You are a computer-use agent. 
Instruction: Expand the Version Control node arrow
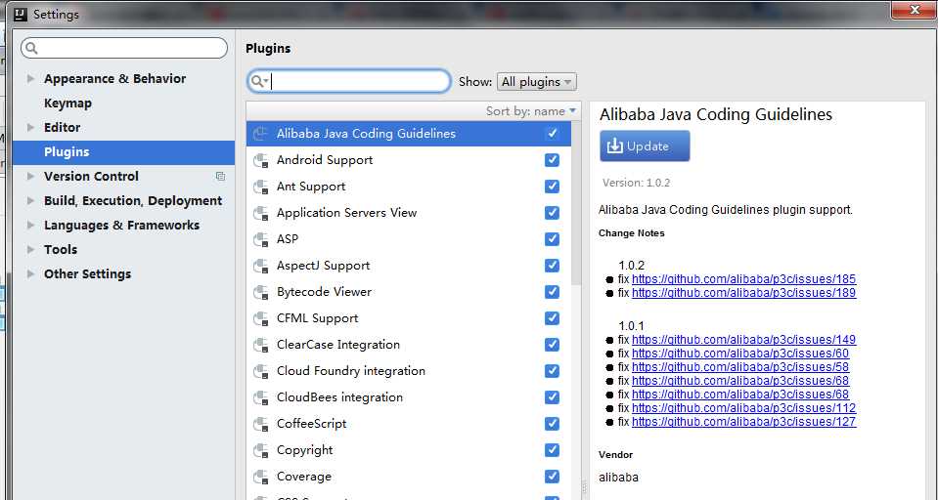coord(30,176)
